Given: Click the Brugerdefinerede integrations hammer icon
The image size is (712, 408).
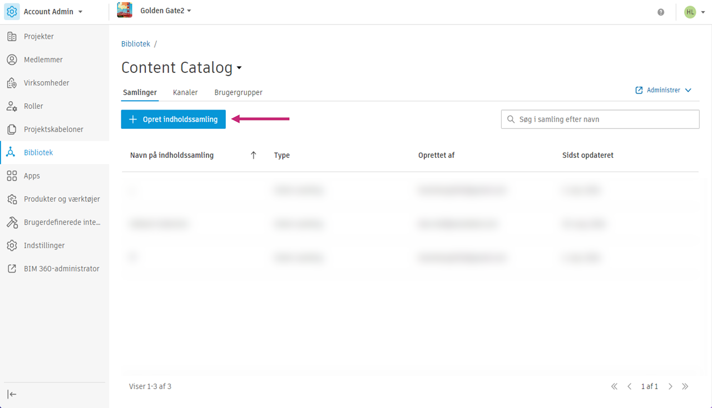Looking at the screenshot, I should [x=12, y=222].
